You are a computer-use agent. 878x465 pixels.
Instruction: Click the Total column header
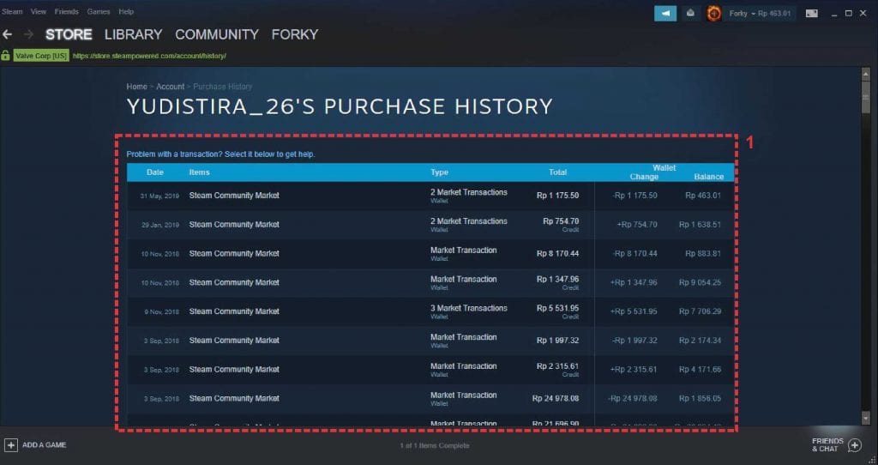pyautogui.click(x=557, y=172)
